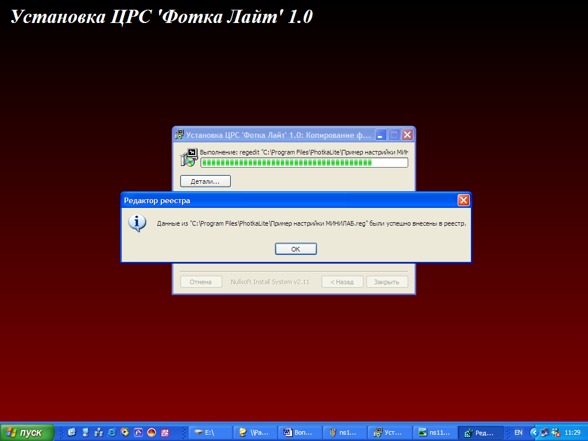Close the Редактор реестра message box

click(463, 200)
